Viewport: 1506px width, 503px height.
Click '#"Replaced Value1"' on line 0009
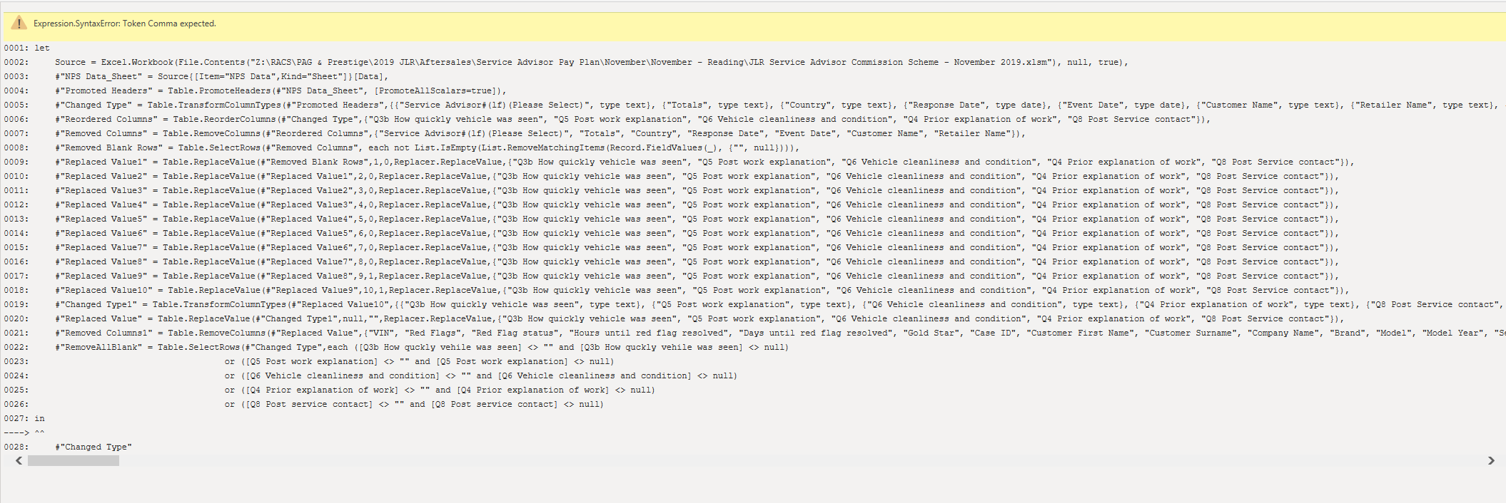(x=101, y=162)
